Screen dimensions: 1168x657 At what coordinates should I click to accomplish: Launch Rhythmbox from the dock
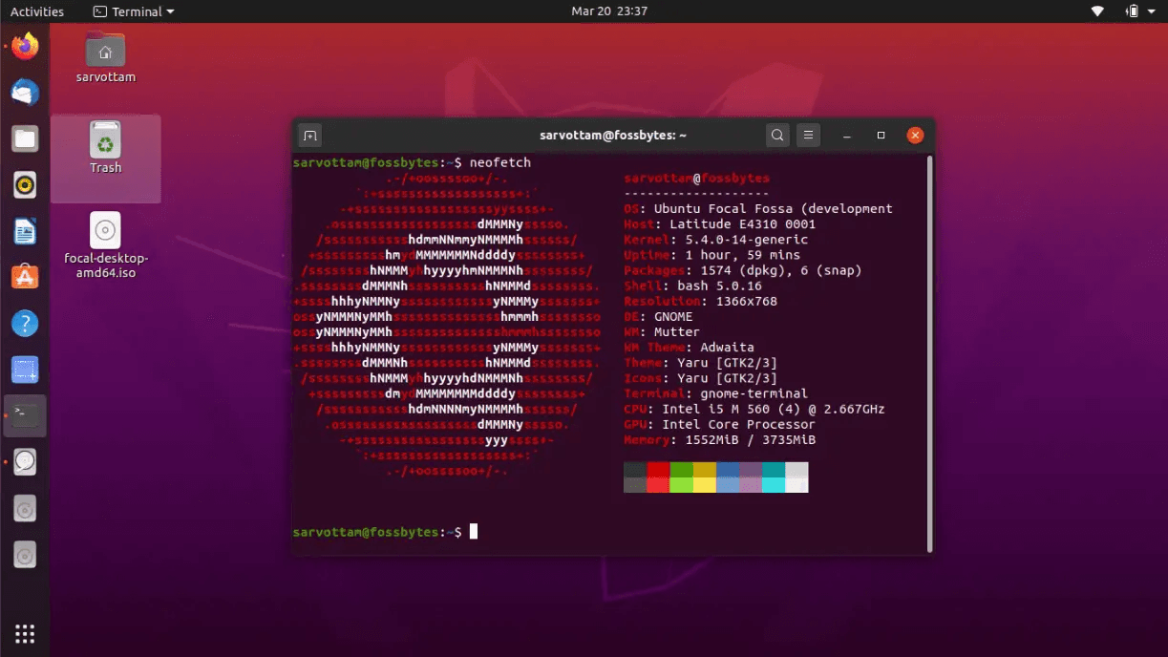25,184
